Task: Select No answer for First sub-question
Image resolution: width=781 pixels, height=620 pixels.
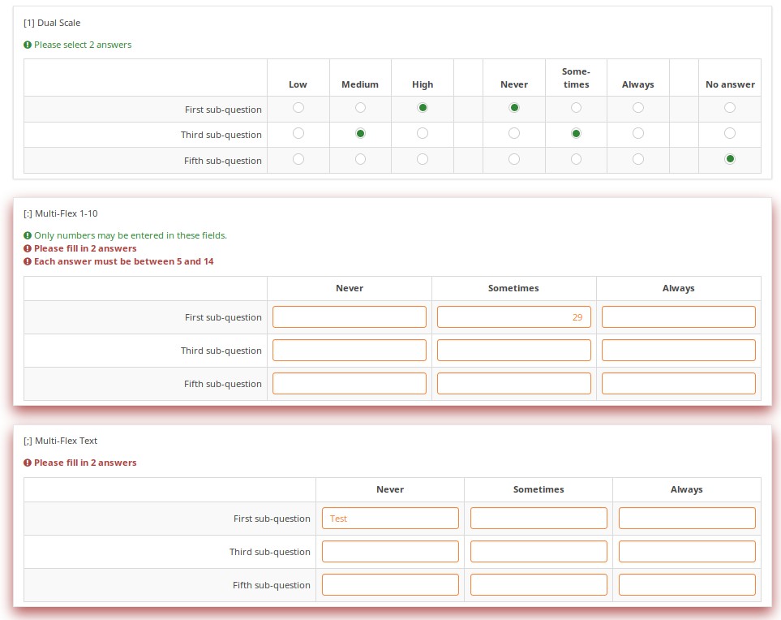Action: [730, 108]
